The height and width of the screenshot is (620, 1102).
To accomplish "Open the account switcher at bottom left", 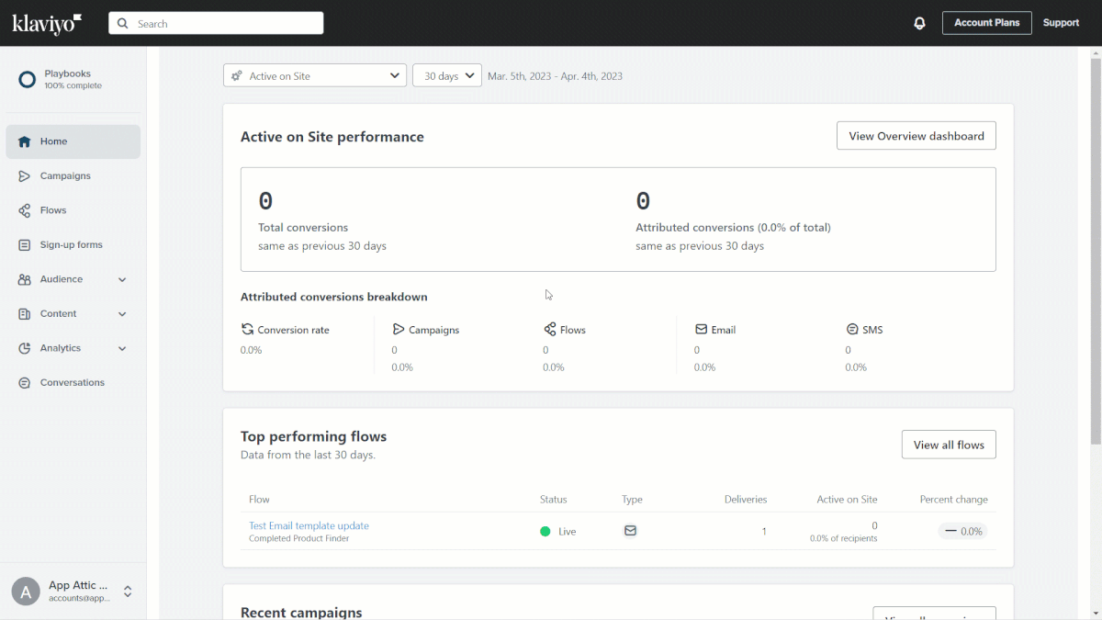I will pos(73,592).
